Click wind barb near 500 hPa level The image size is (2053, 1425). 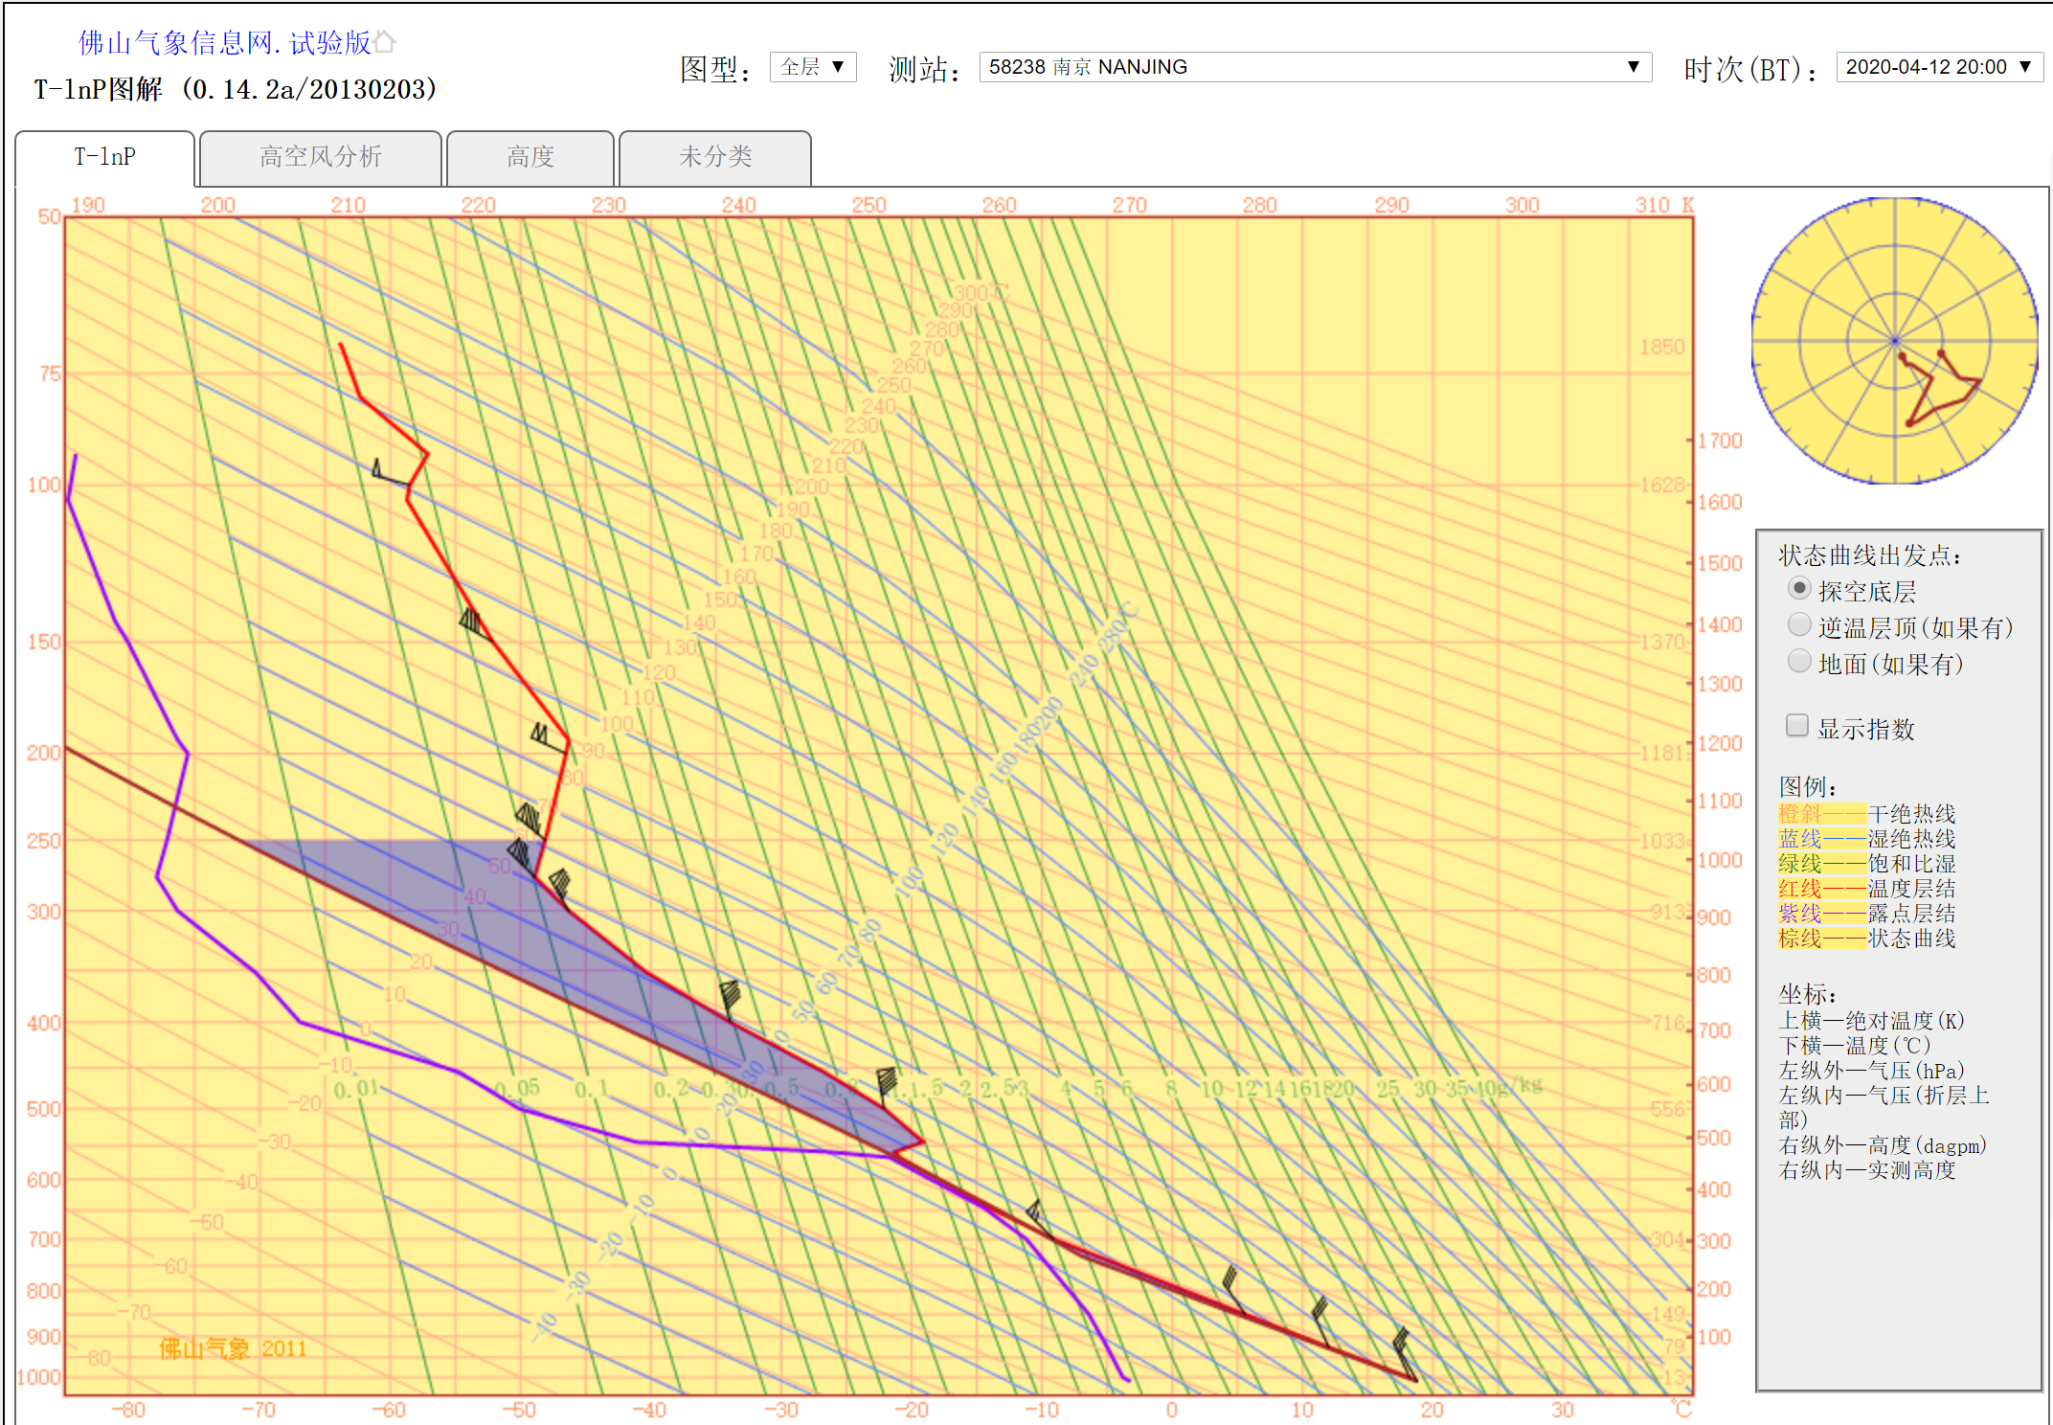point(887,1082)
